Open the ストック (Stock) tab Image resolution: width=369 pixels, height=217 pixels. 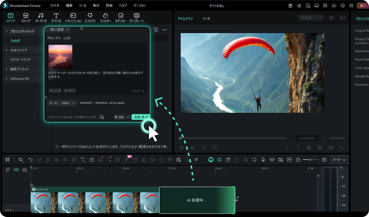point(25,18)
